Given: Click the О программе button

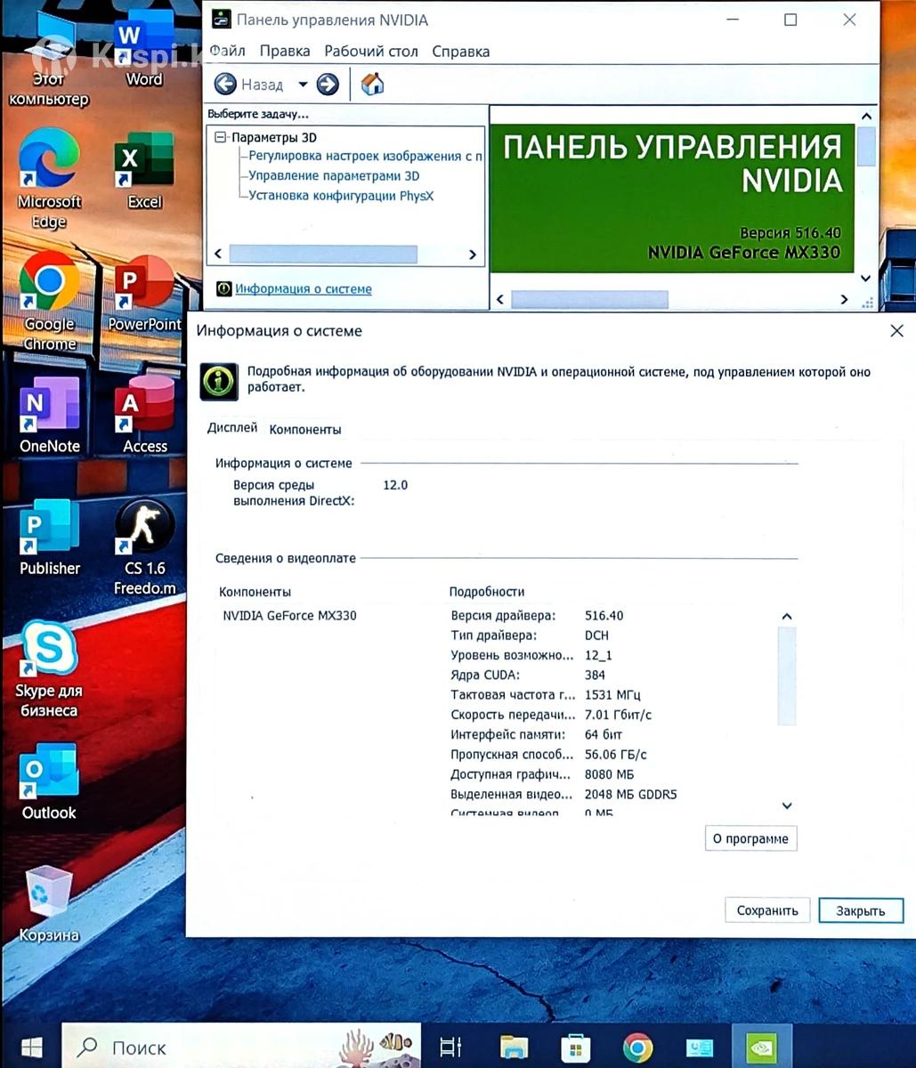Looking at the screenshot, I should click(x=750, y=838).
